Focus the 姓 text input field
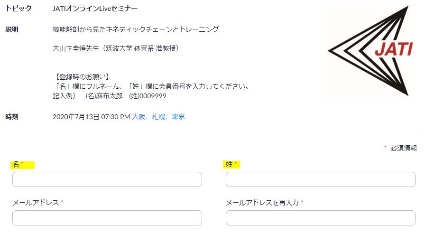 click(x=321, y=179)
